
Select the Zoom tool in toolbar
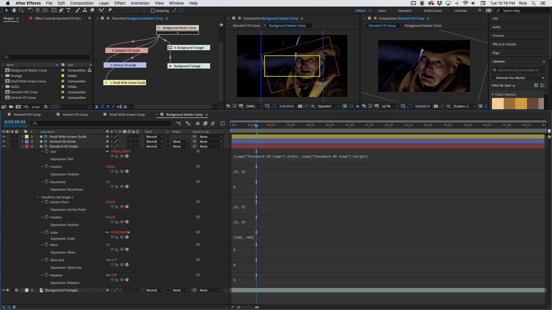click(x=21, y=10)
